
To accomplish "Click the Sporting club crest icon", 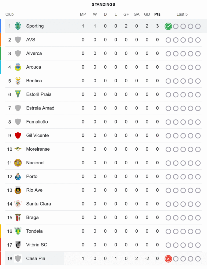I will click(18, 26).
